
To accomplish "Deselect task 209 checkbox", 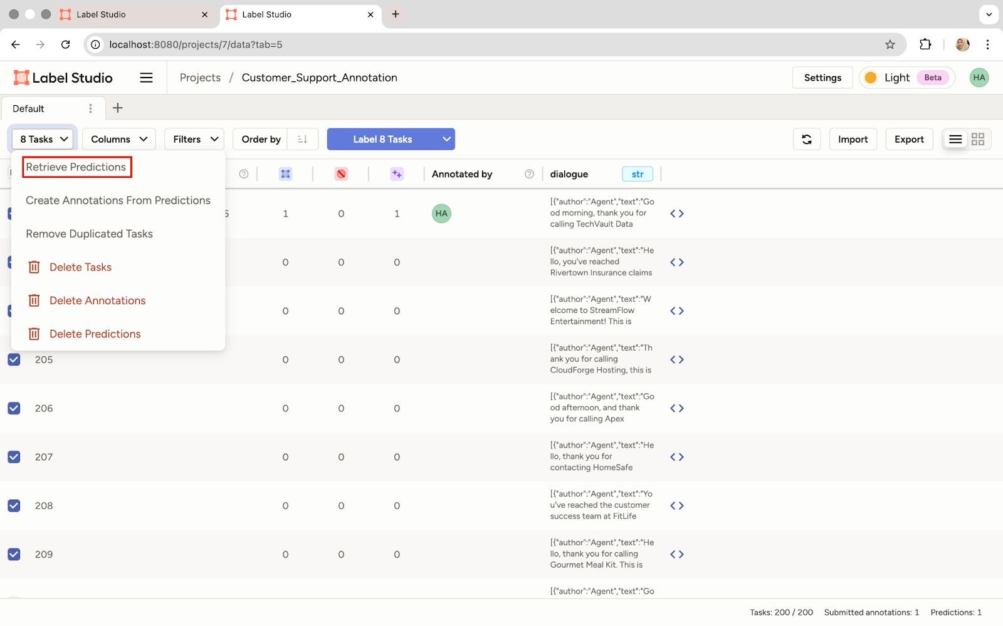I will pos(14,555).
